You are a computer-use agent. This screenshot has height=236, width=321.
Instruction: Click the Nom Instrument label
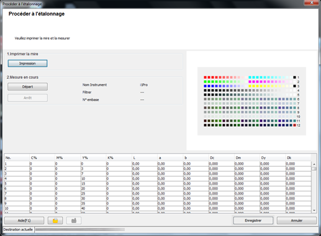click(94, 85)
